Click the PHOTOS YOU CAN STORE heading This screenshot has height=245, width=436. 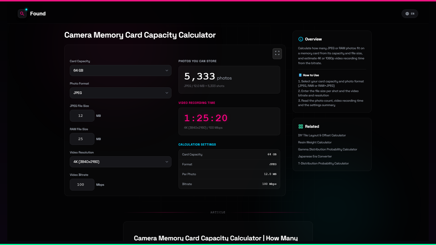pyautogui.click(x=198, y=61)
